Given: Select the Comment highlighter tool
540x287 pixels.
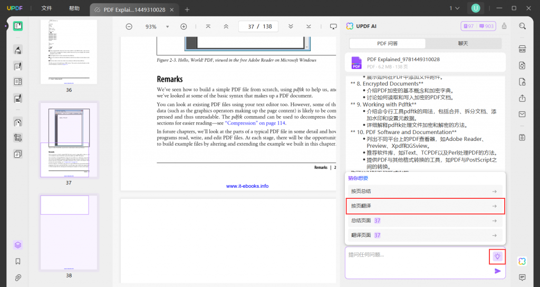Looking at the screenshot, I should [18, 50].
